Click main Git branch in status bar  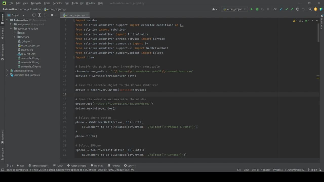(313, 170)
